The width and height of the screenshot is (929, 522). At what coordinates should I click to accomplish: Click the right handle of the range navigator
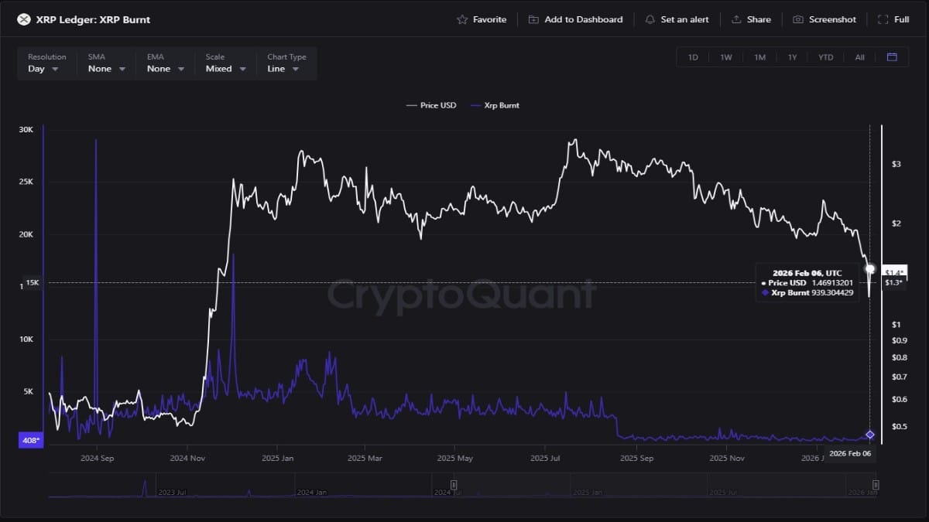(x=876, y=485)
